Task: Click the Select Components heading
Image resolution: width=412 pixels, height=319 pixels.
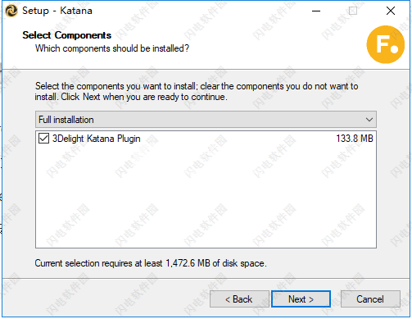Action: [67, 35]
